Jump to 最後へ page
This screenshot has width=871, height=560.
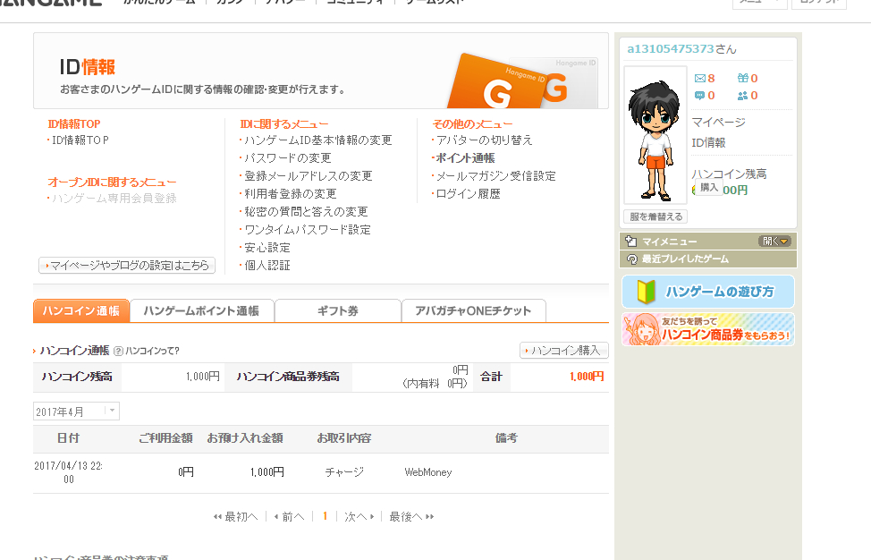(411, 517)
